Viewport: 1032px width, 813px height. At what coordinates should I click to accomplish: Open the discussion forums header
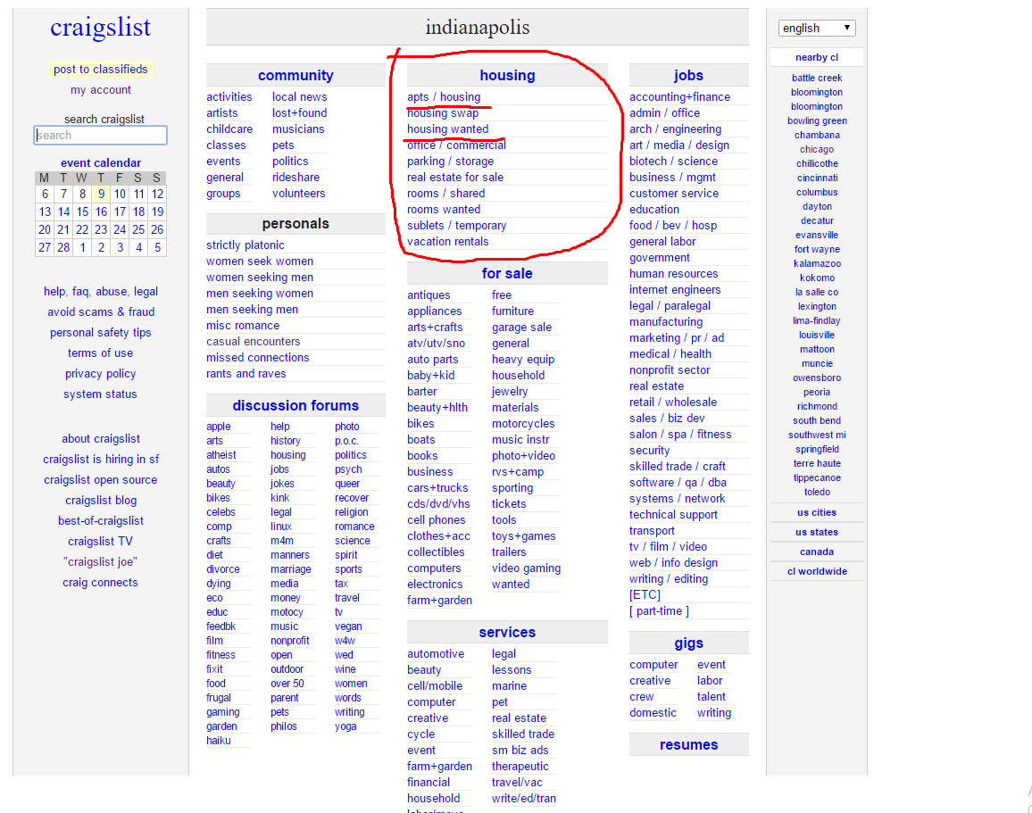point(295,406)
